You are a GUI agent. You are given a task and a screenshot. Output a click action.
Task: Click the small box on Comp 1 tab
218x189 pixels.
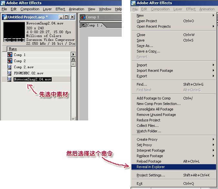tap(101, 25)
